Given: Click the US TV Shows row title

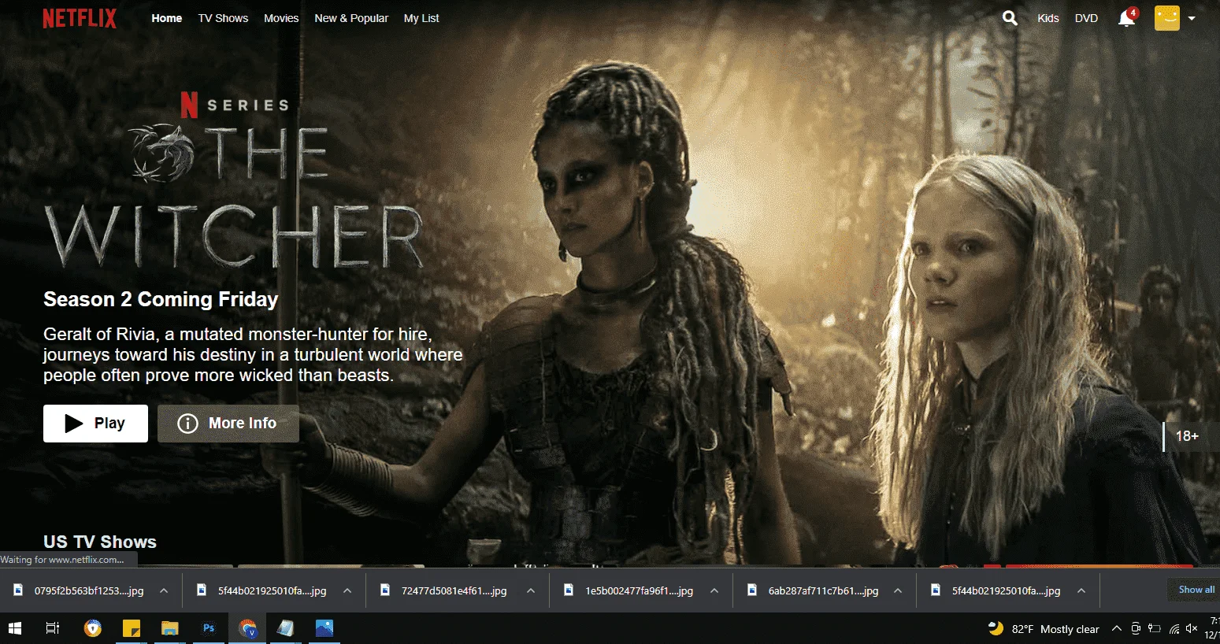Looking at the screenshot, I should (100, 542).
